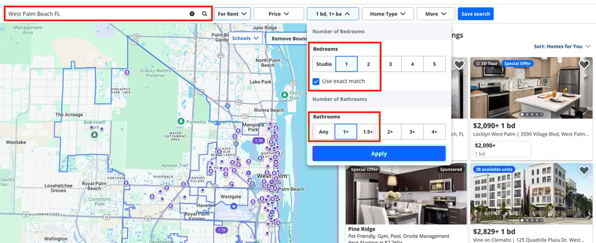This screenshot has width=596, height=243.
Task: Click the airport icon below Westgate
Action: [233, 205]
